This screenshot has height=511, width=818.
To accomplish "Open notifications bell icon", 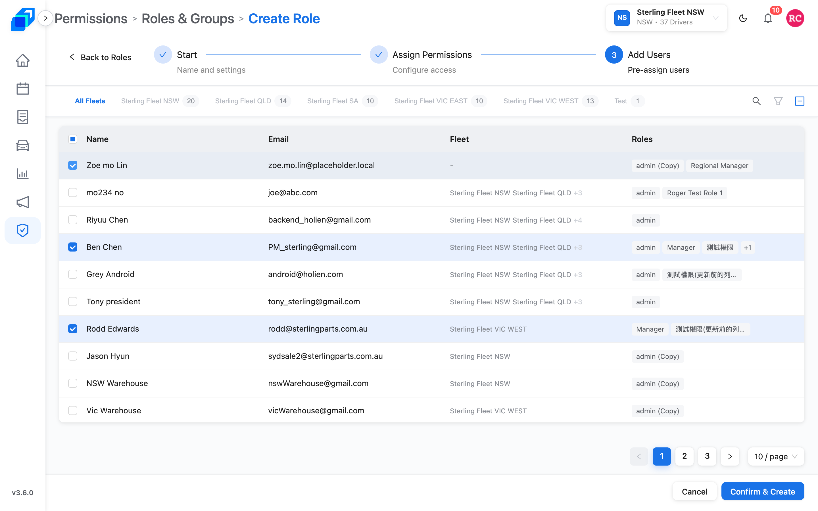I will point(768,18).
